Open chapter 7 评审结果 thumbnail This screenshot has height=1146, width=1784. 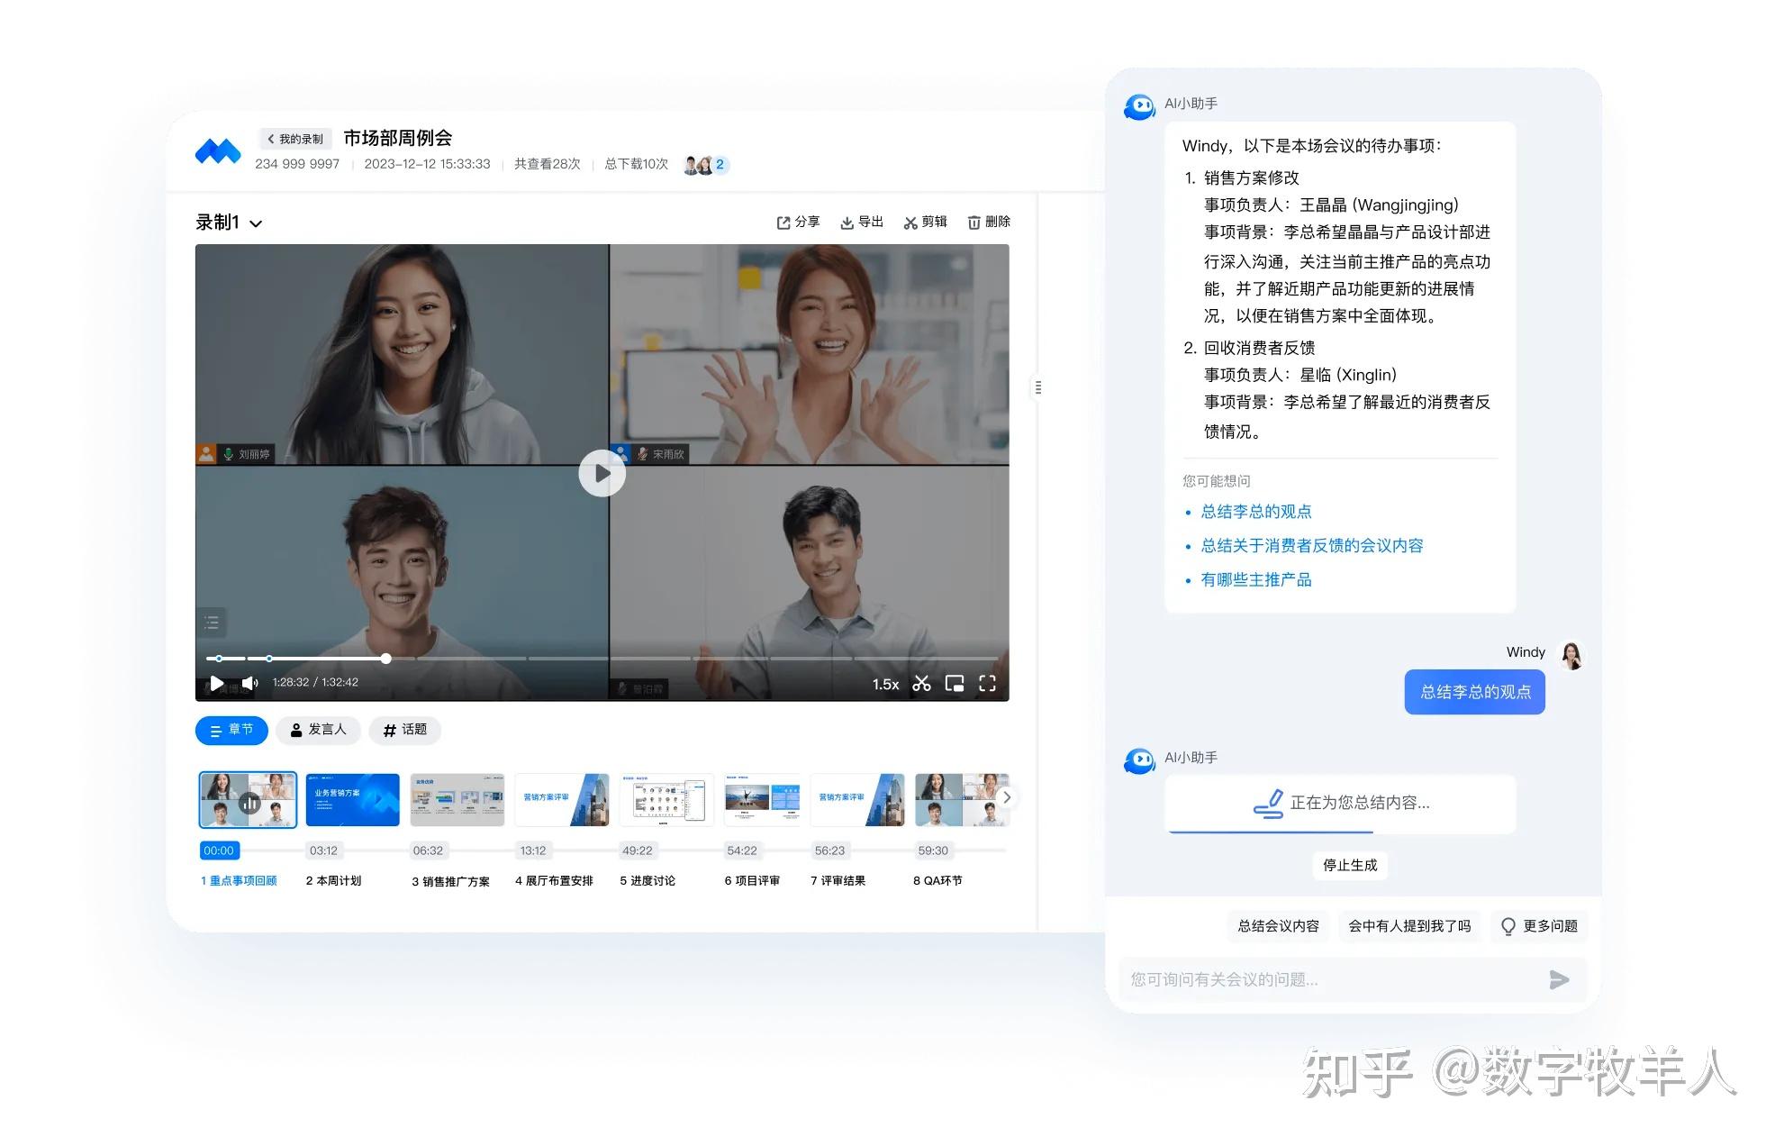pos(857,800)
